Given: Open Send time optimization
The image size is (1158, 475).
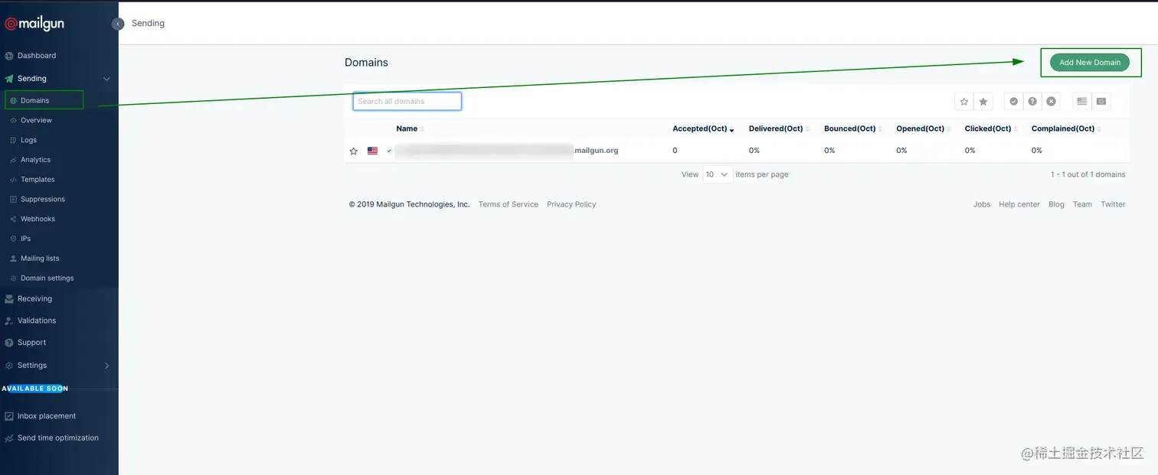Looking at the screenshot, I should (x=58, y=438).
